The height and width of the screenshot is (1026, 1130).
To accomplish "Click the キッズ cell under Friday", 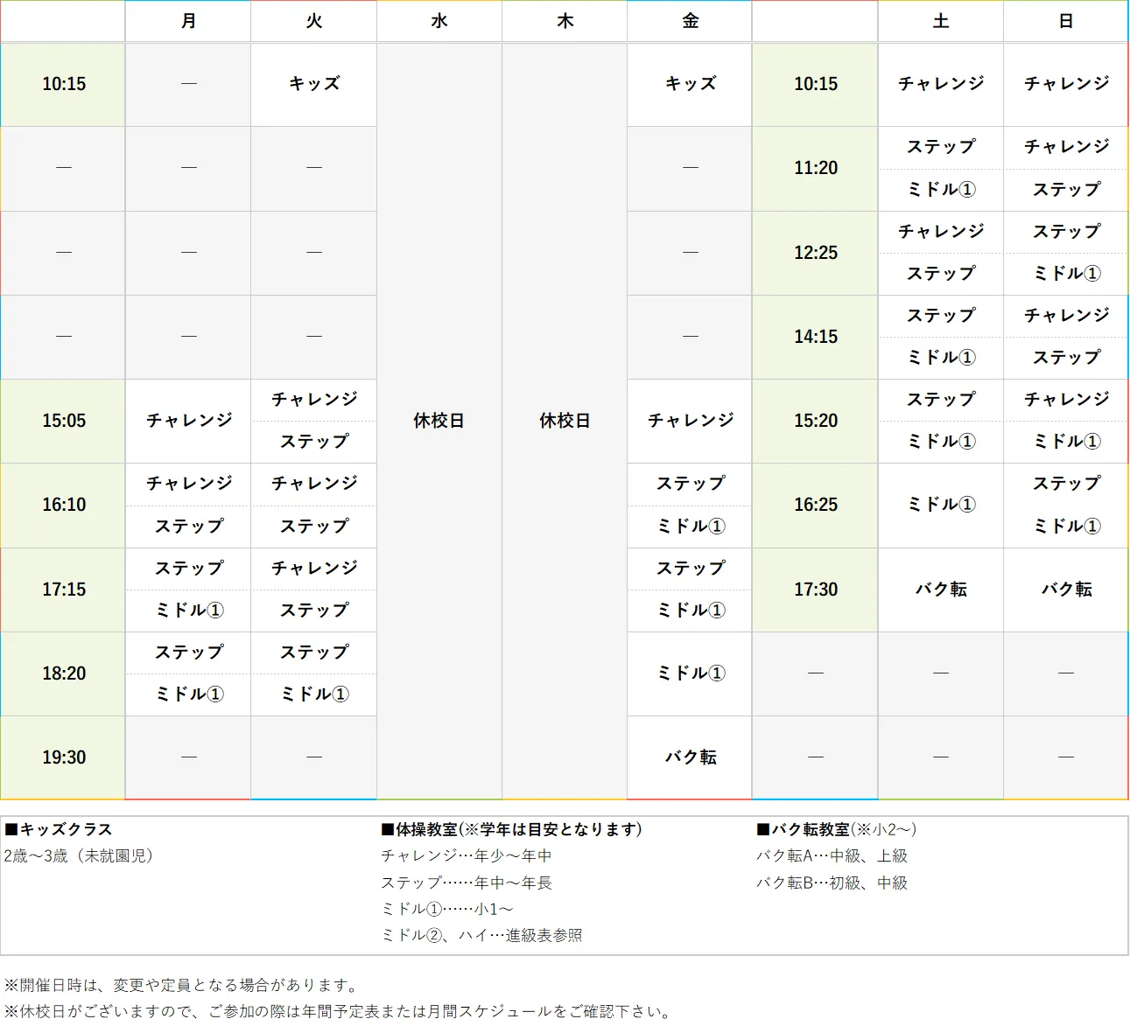I will 689,84.
